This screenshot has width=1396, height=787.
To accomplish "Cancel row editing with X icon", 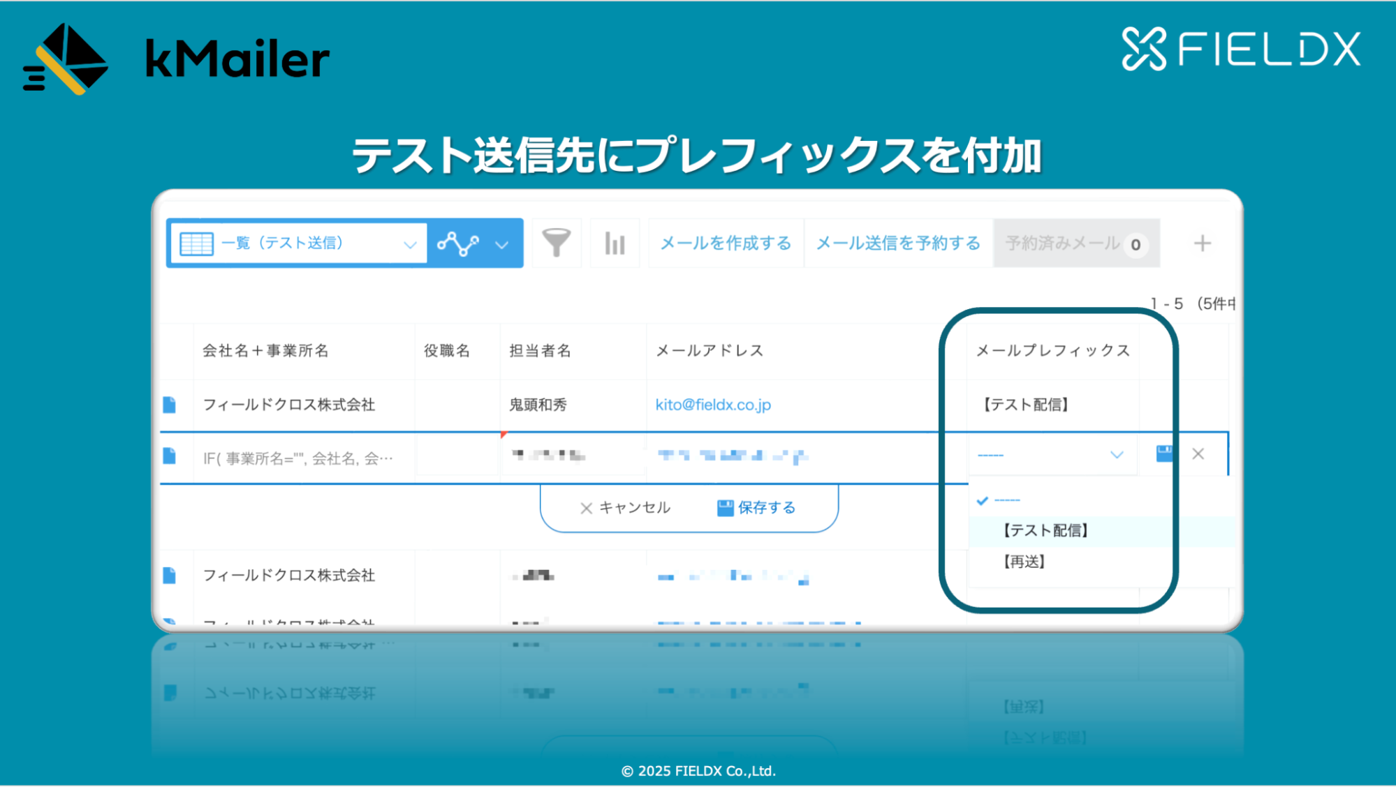I will click(x=1198, y=454).
